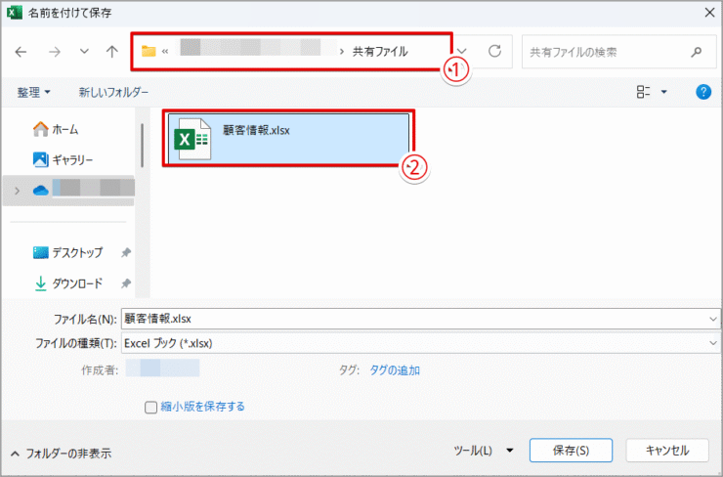723x477 pixels.
Task: Select the 顧客情報.xlsx file
Action: pos(288,139)
